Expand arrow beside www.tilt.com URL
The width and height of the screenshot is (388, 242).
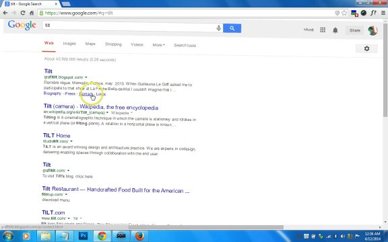tap(69, 218)
